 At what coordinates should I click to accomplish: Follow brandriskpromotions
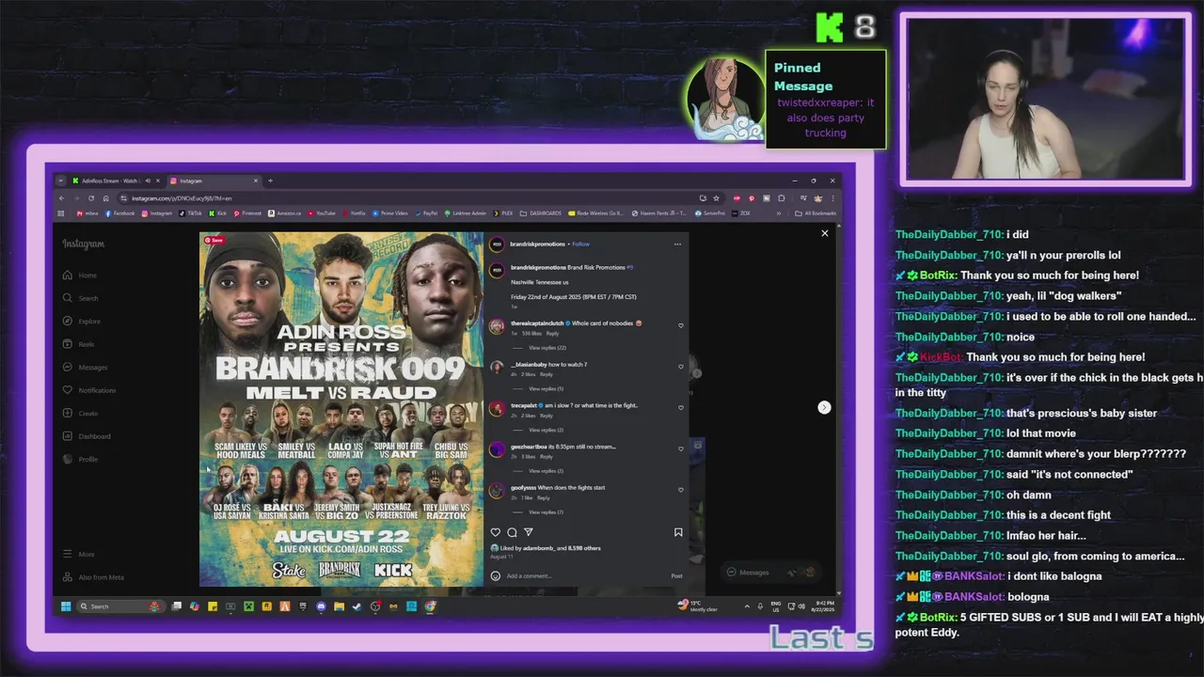pyautogui.click(x=580, y=244)
